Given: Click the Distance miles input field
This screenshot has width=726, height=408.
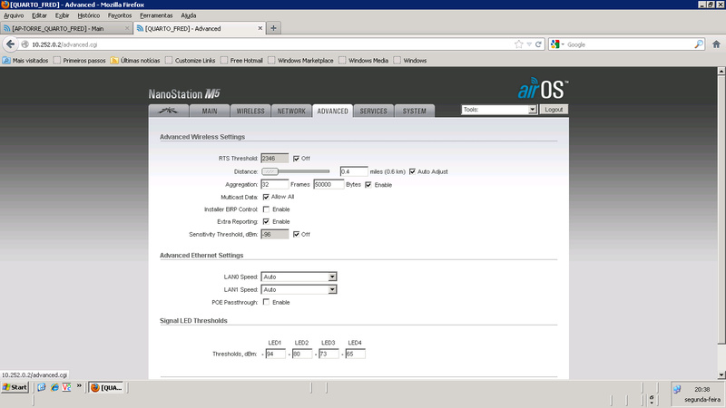Looking at the screenshot, I should [354, 171].
